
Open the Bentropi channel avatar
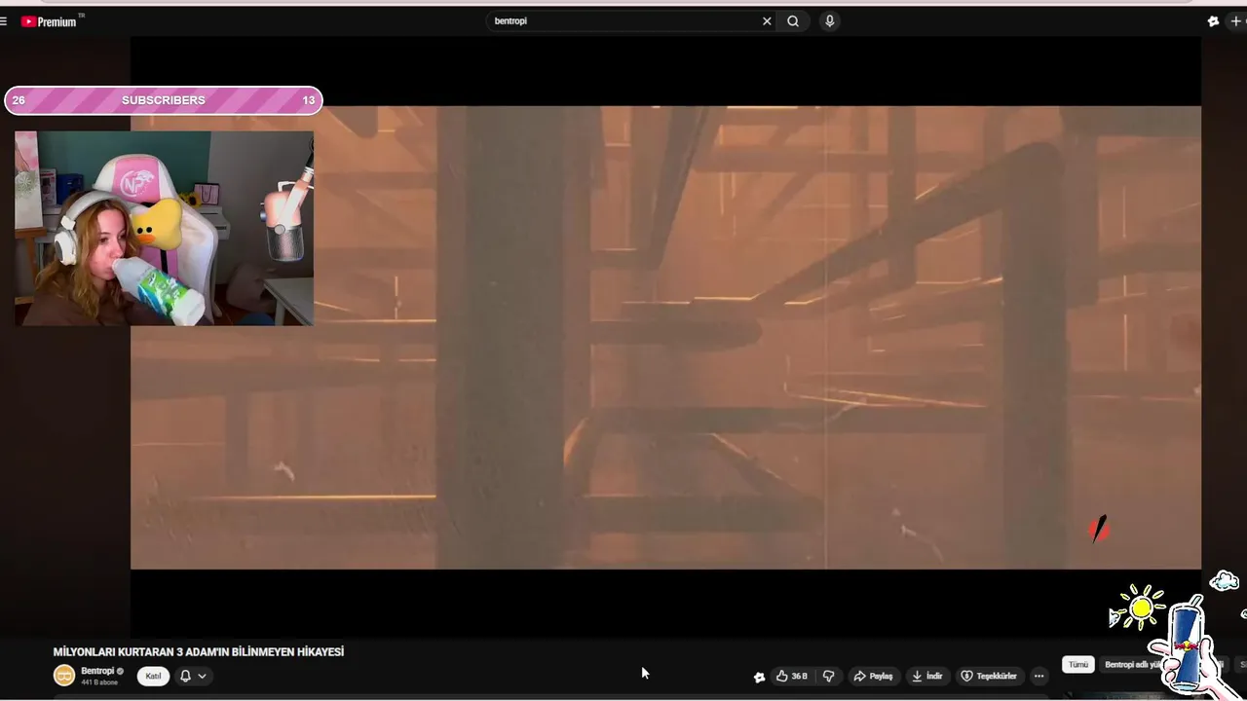click(64, 675)
